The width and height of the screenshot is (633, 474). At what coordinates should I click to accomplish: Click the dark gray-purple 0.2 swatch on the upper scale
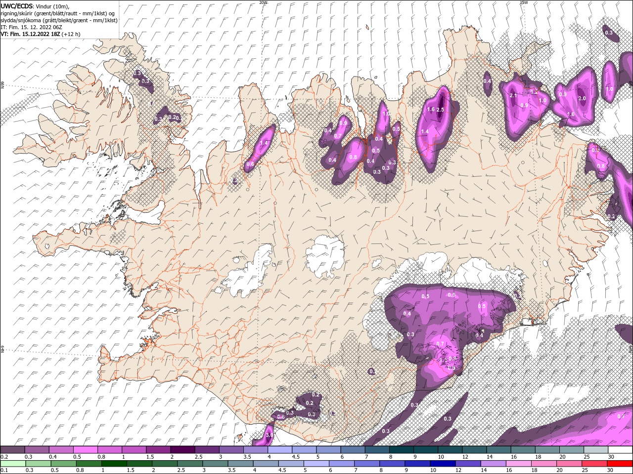click(x=12, y=450)
